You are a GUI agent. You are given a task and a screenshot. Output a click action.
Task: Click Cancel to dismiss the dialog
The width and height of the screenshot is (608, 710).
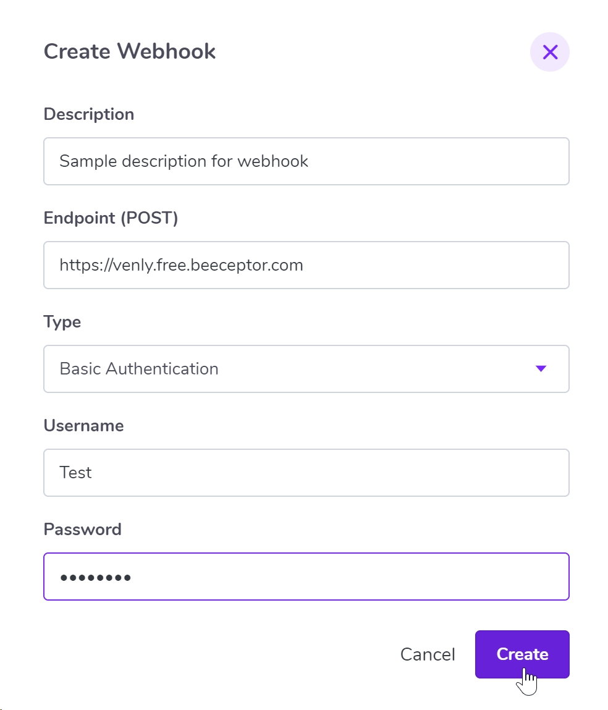(x=428, y=654)
